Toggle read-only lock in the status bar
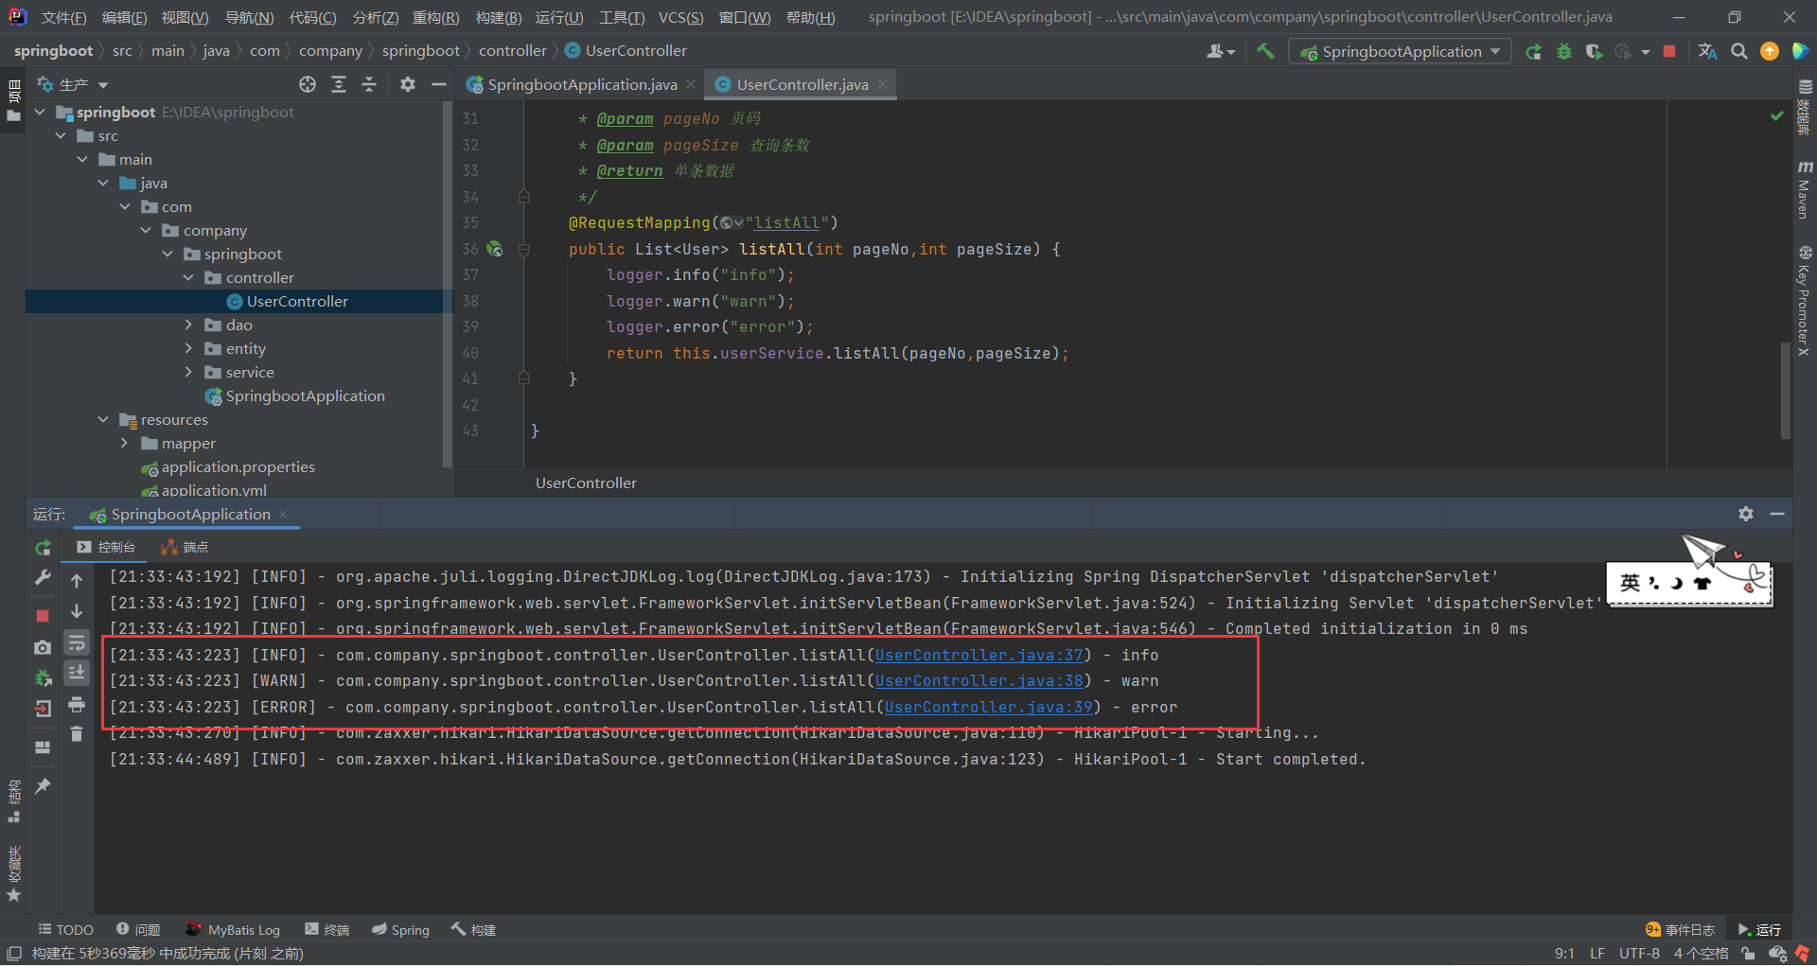 click(1748, 954)
